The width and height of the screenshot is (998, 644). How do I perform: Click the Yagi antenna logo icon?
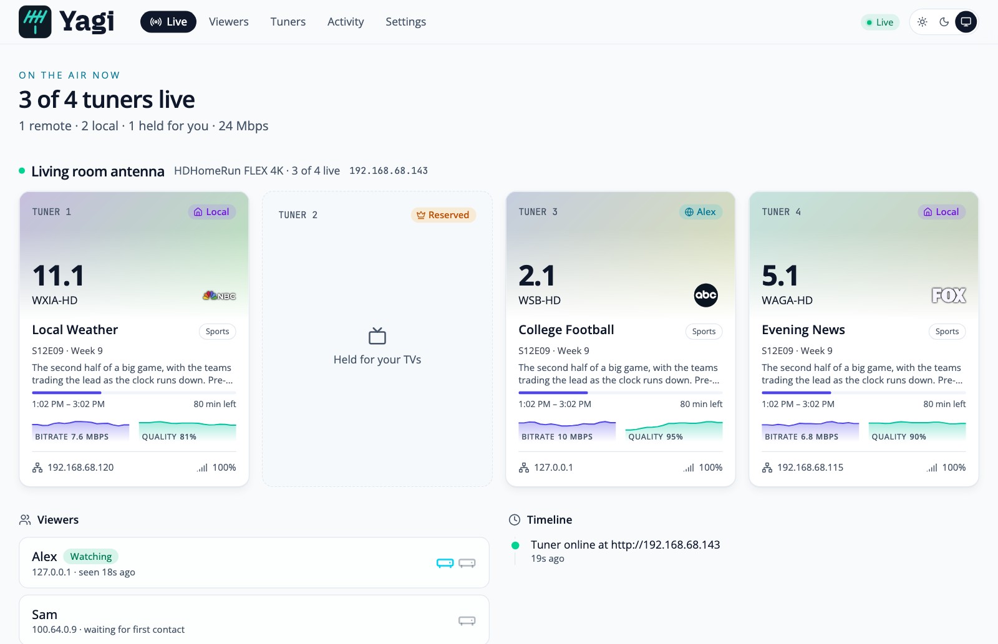coord(35,22)
